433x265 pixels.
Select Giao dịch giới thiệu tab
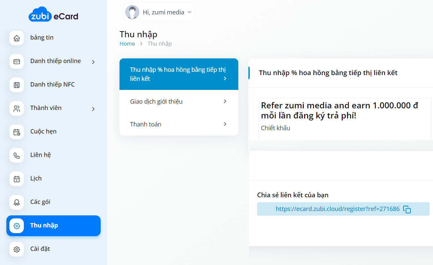179,101
